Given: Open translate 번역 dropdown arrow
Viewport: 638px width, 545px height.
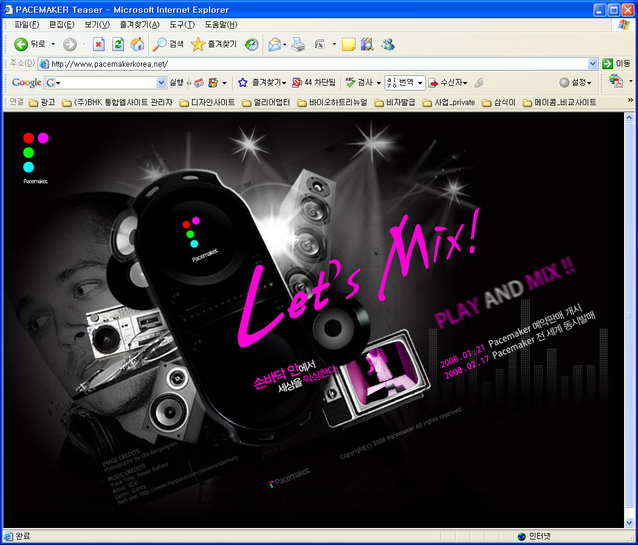Looking at the screenshot, I should 420,83.
